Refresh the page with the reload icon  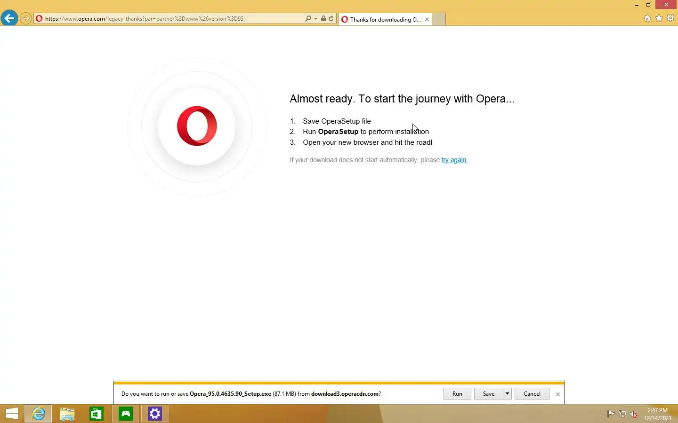[331, 19]
